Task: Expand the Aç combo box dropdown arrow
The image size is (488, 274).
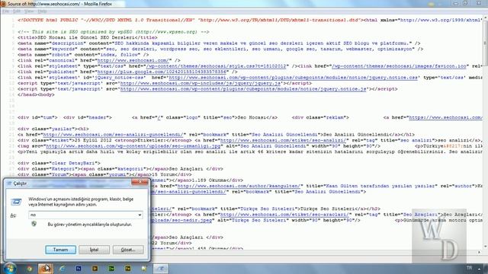Action: coord(140,215)
